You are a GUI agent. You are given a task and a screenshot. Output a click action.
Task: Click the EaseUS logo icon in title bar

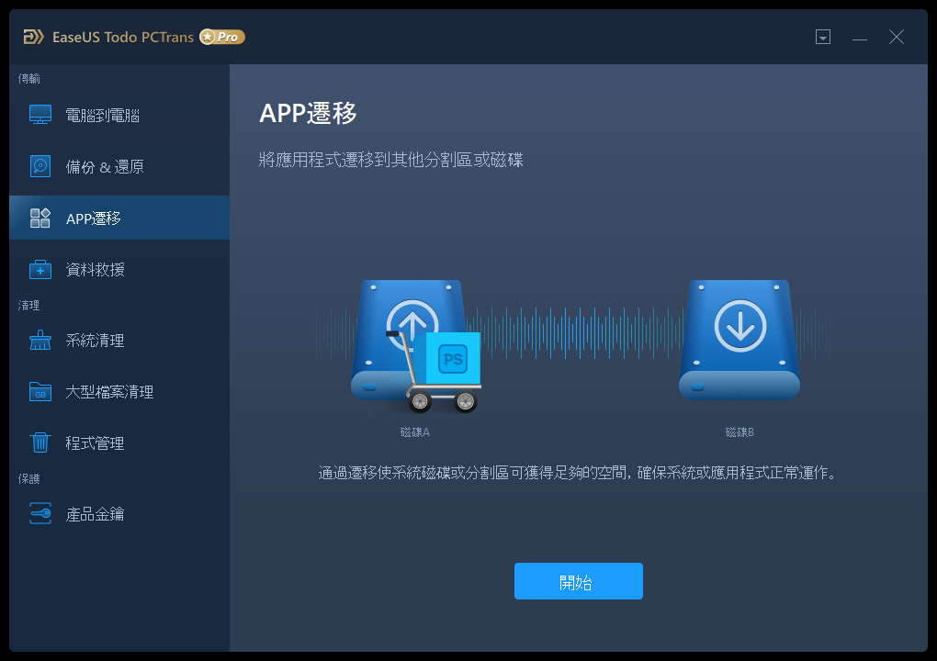click(x=33, y=37)
